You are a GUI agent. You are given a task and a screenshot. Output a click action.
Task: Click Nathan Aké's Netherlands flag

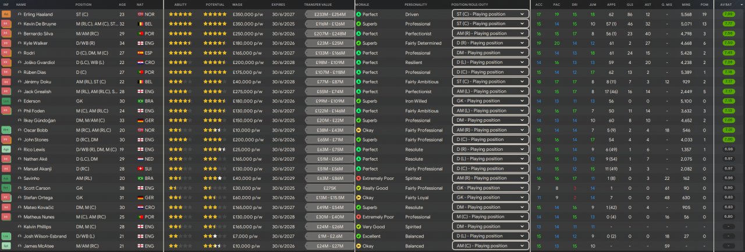pos(140,159)
